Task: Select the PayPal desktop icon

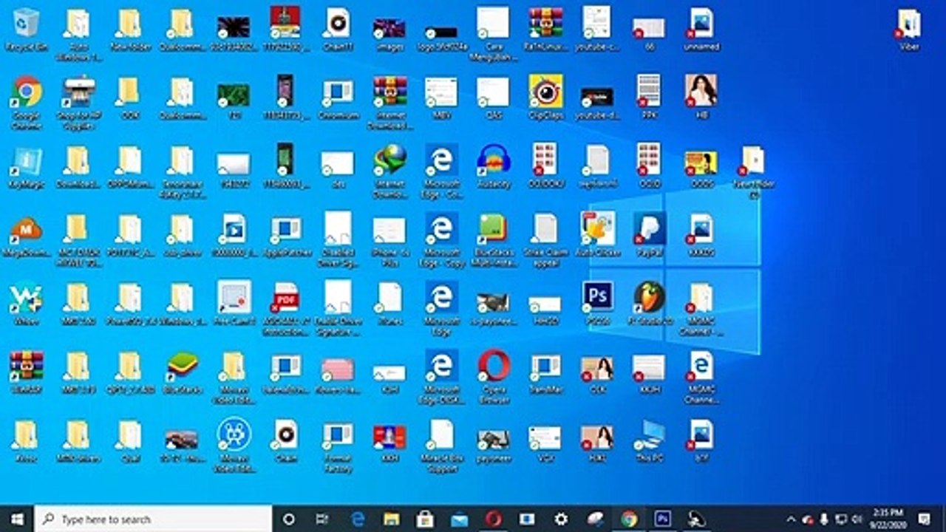Action: click(650, 236)
